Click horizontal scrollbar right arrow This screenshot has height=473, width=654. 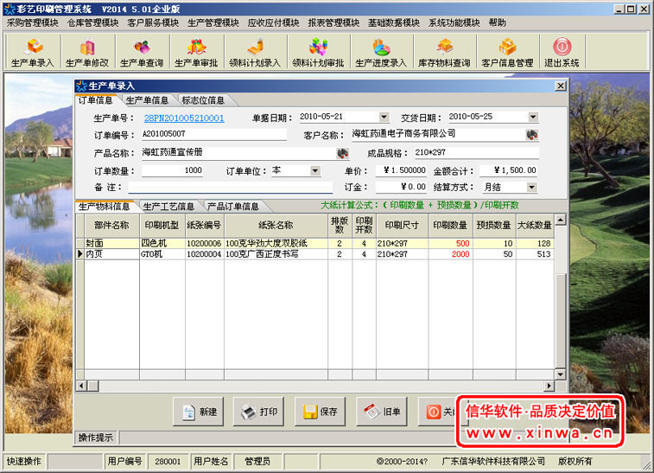pyautogui.click(x=549, y=386)
